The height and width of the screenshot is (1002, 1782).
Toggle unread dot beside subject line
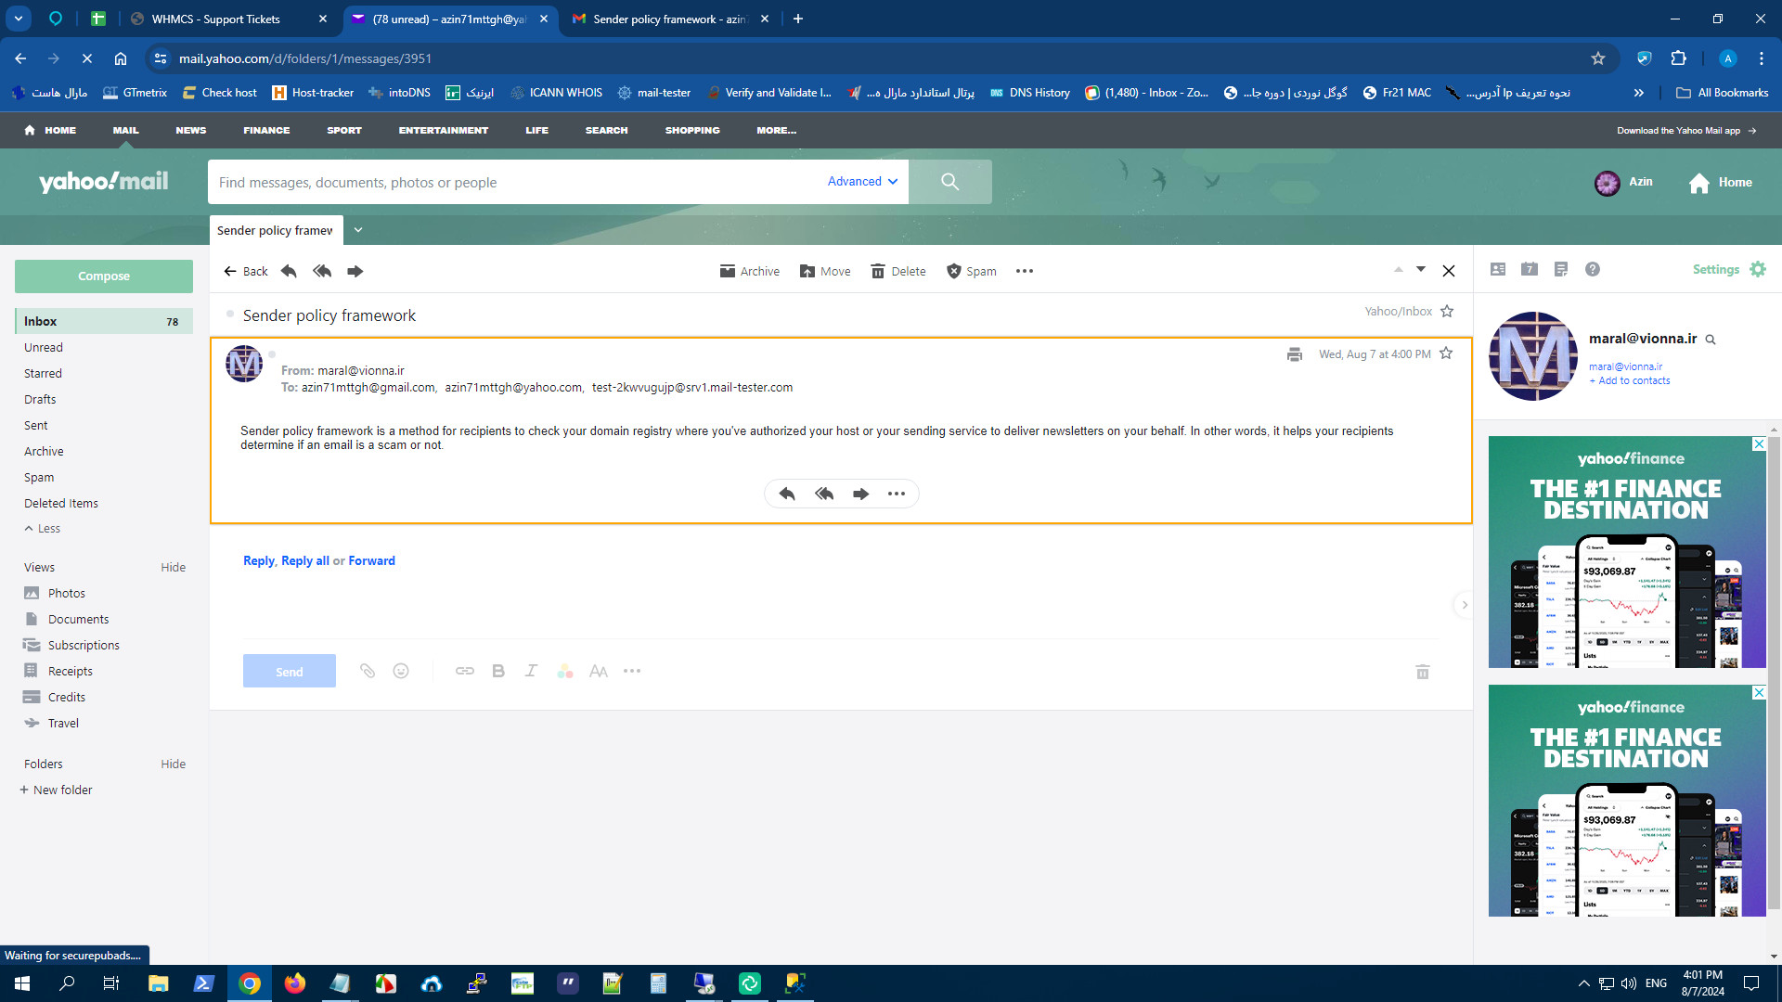(230, 315)
